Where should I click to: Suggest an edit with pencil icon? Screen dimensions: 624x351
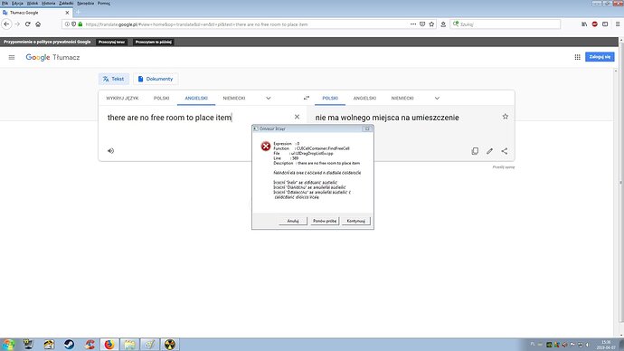pos(489,151)
